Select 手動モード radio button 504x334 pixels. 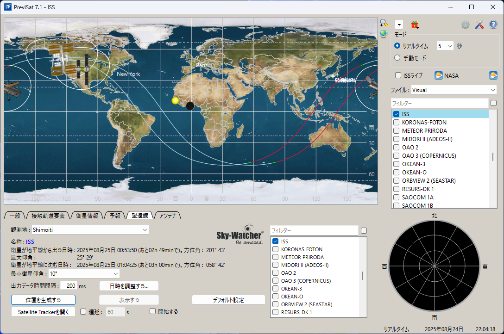[397, 58]
